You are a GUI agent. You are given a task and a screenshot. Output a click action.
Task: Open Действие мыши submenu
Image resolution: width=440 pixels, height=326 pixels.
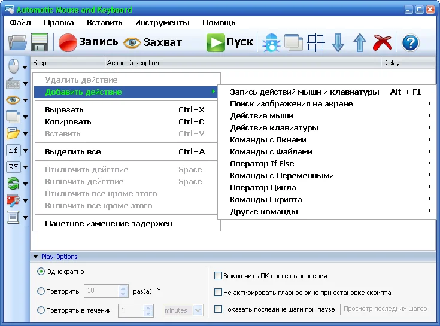point(327,116)
